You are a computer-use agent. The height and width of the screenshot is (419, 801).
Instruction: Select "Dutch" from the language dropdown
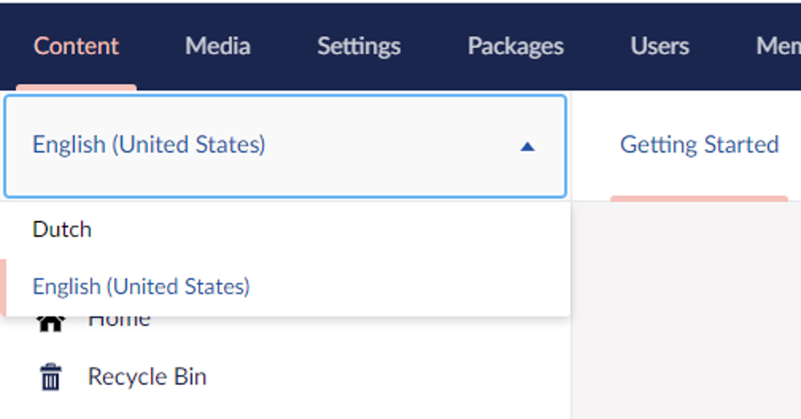(x=61, y=229)
